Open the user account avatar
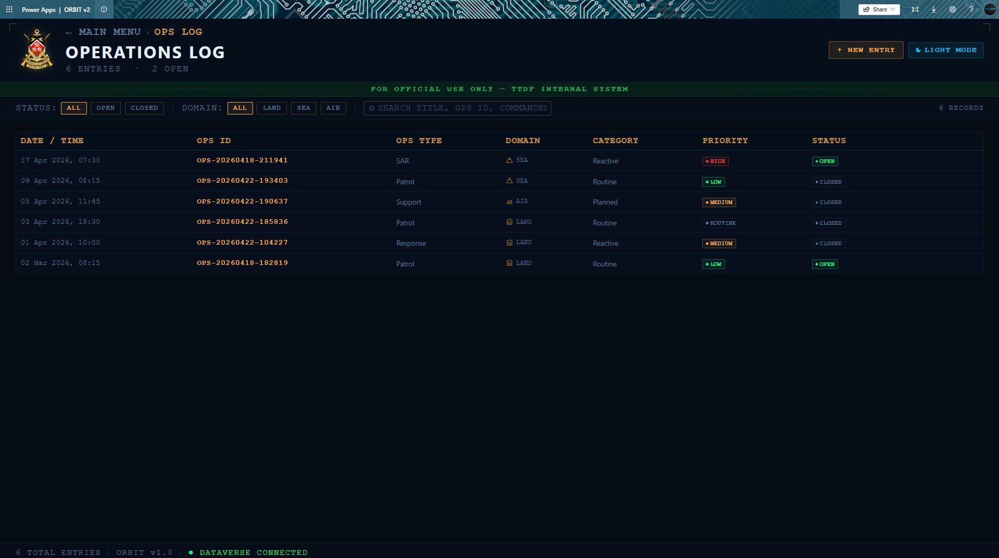This screenshot has width=999, height=558. 990,9
